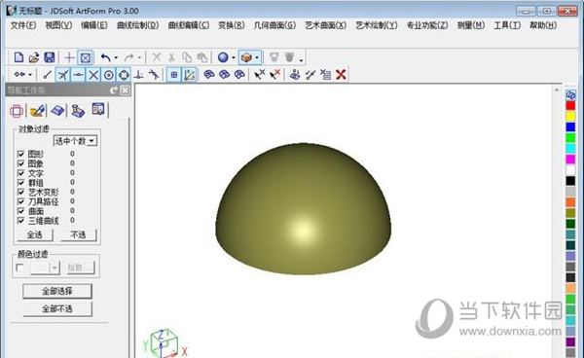Image resolution: width=584 pixels, height=358 pixels.
Task: Uncheck the 群组 filter checkbox
Action: click(x=20, y=182)
